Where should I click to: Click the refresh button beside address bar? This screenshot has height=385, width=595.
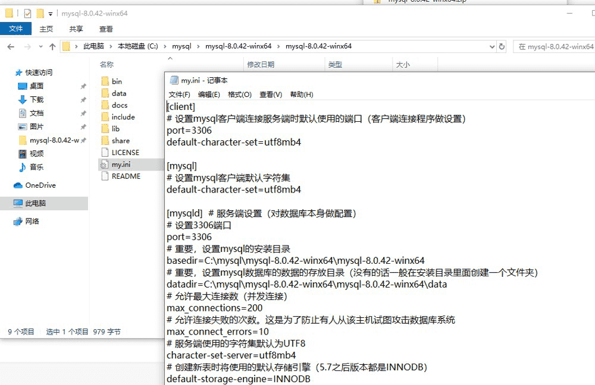(x=502, y=46)
